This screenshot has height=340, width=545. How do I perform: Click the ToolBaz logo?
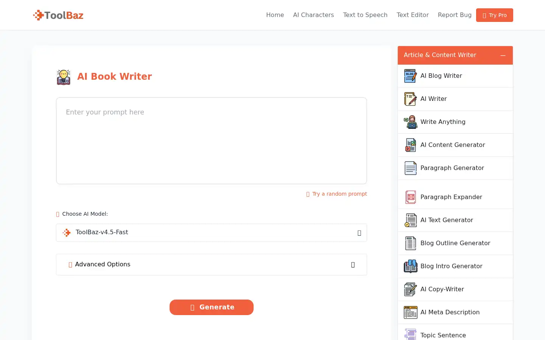(58, 15)
